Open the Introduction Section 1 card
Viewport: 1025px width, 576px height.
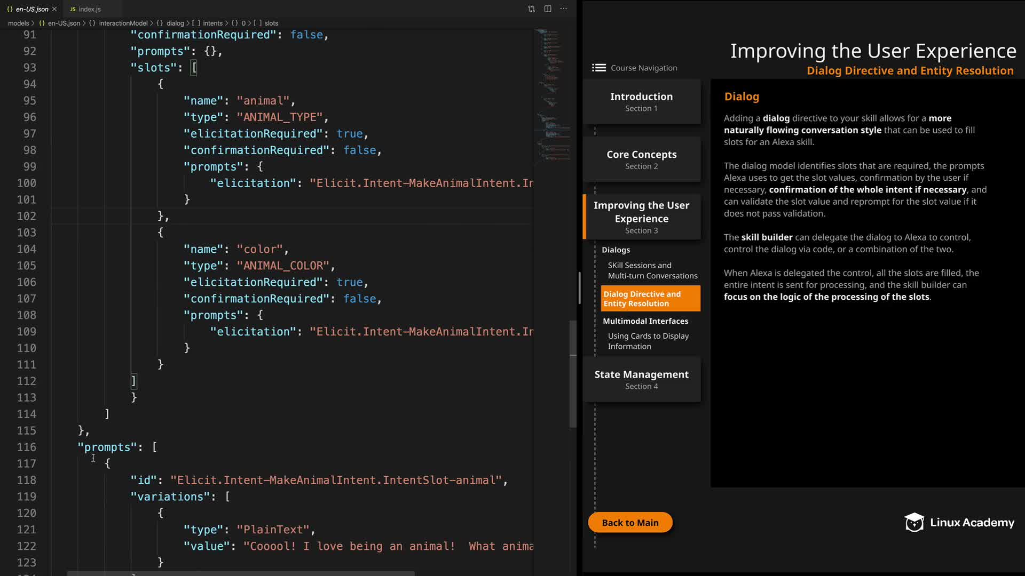click(641, 101)
